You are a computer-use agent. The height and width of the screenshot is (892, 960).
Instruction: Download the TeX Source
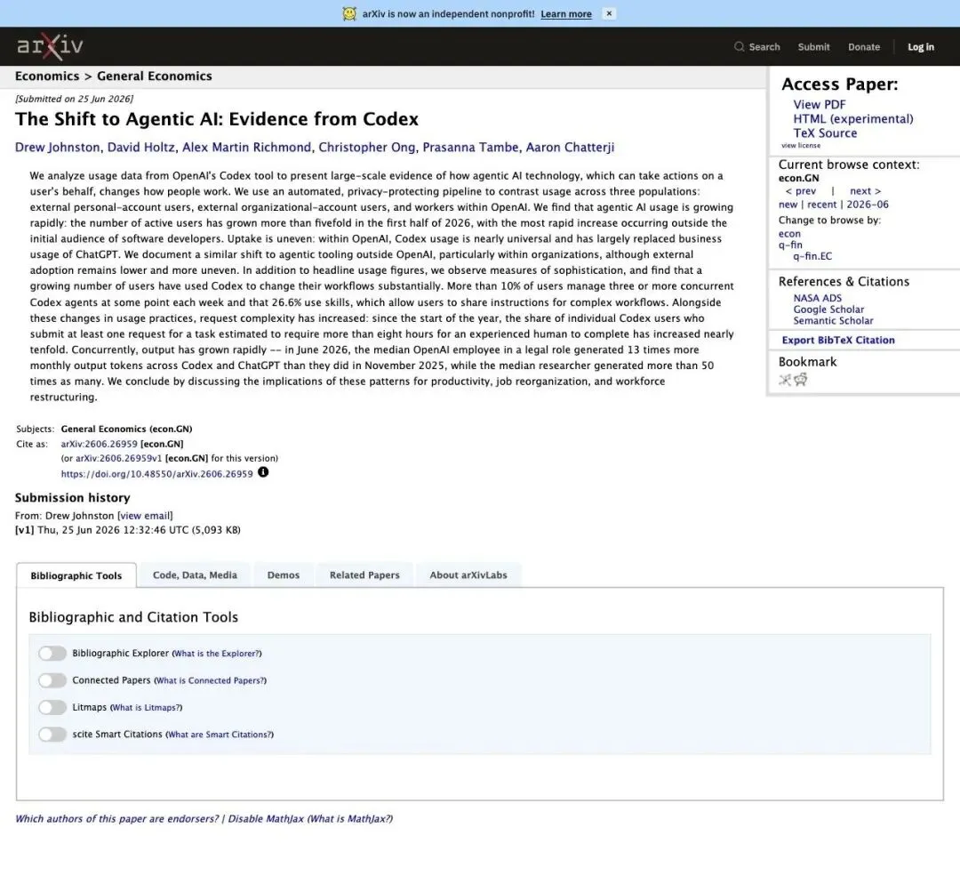(x=825, y=133)
